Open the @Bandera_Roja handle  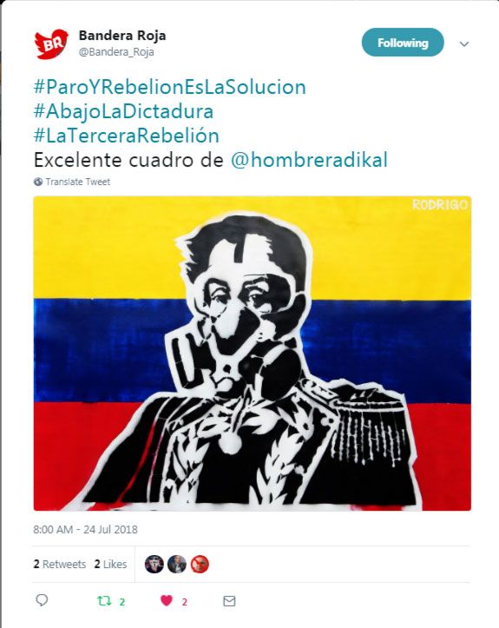coord(116,52)
